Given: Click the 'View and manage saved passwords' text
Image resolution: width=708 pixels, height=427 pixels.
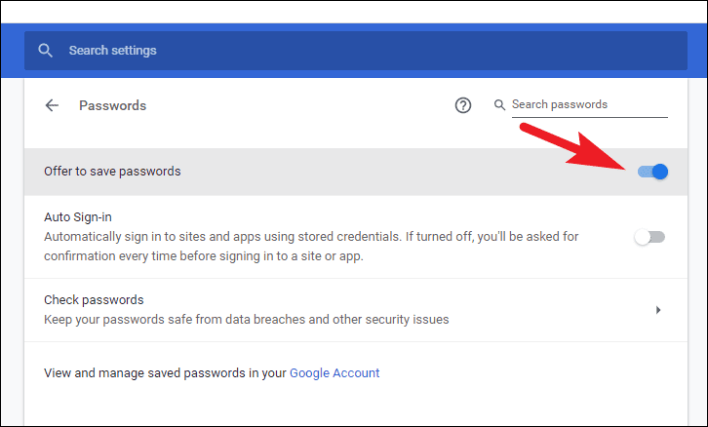Looking at the screenshot, I should pos(166,372).
